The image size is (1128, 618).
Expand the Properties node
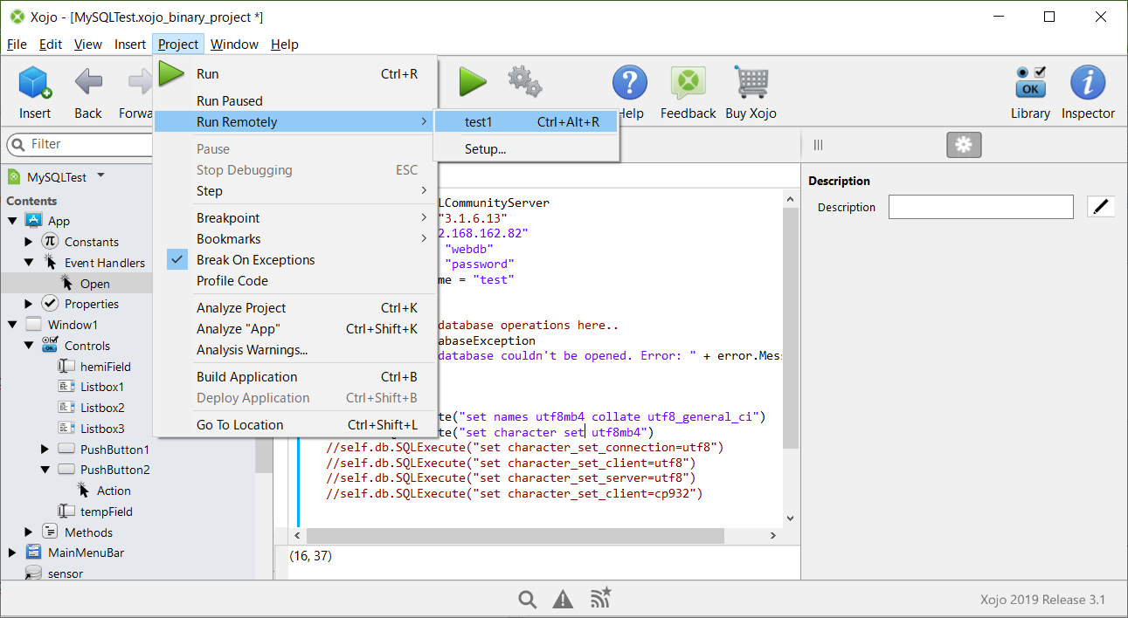(29, 304)
